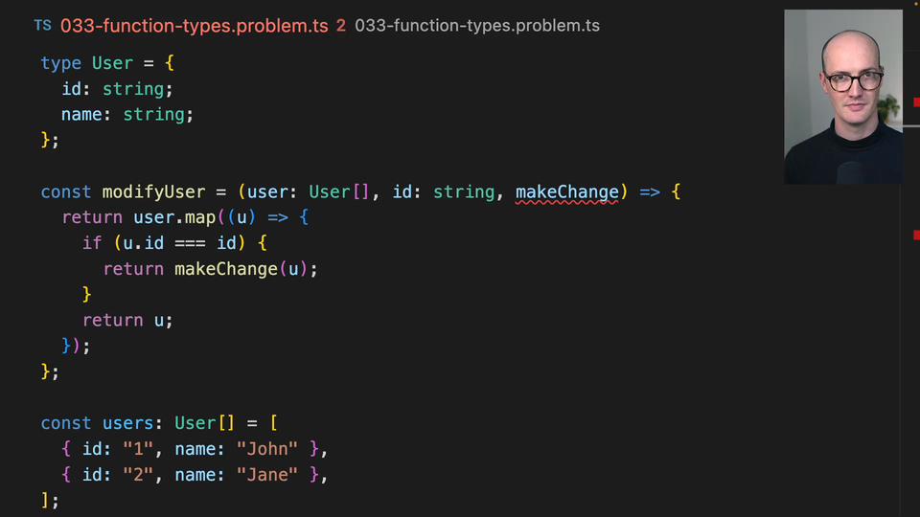The width and height of the screenshot is (920, 517).
Task: Click the gray 033-function-types.problem.ts breadcrumb
Action: pyautogui.click(x=477, y=26)
